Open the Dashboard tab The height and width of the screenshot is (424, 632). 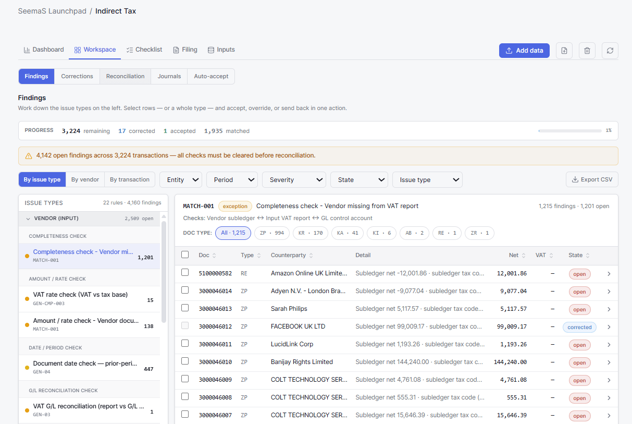(44, 50)
